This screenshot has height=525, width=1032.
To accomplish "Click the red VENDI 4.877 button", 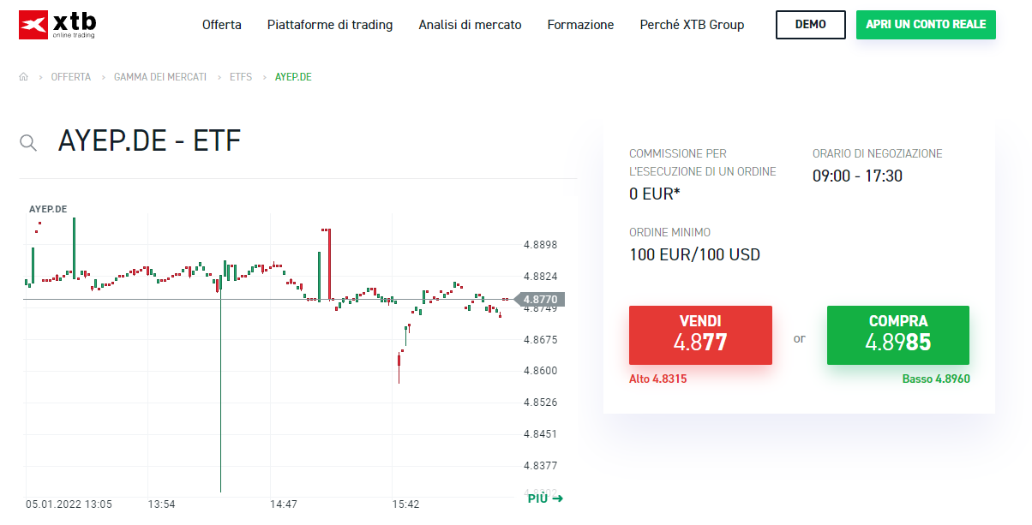I will [x=700, y=335].
